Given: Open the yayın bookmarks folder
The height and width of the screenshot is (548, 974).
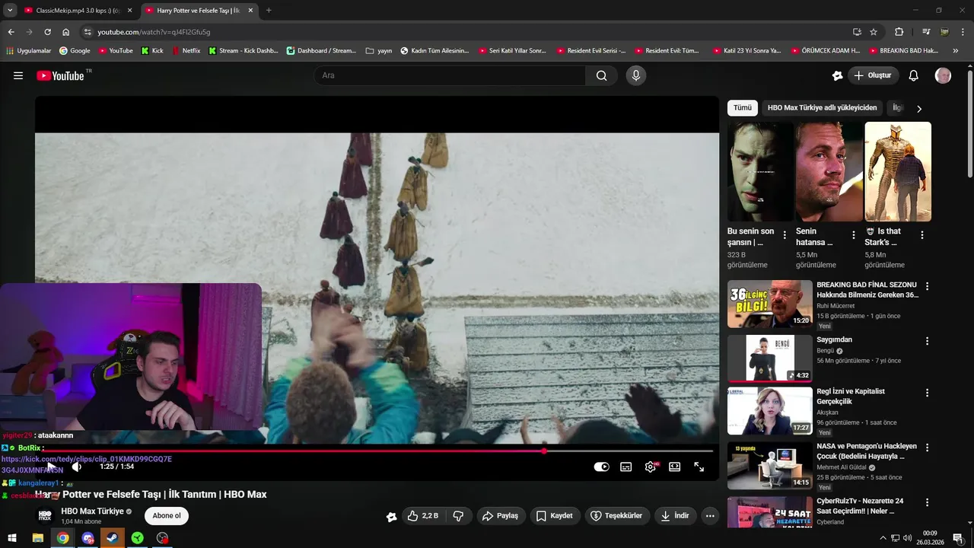Looking at the screenshot, I should [x=379, y=51].
